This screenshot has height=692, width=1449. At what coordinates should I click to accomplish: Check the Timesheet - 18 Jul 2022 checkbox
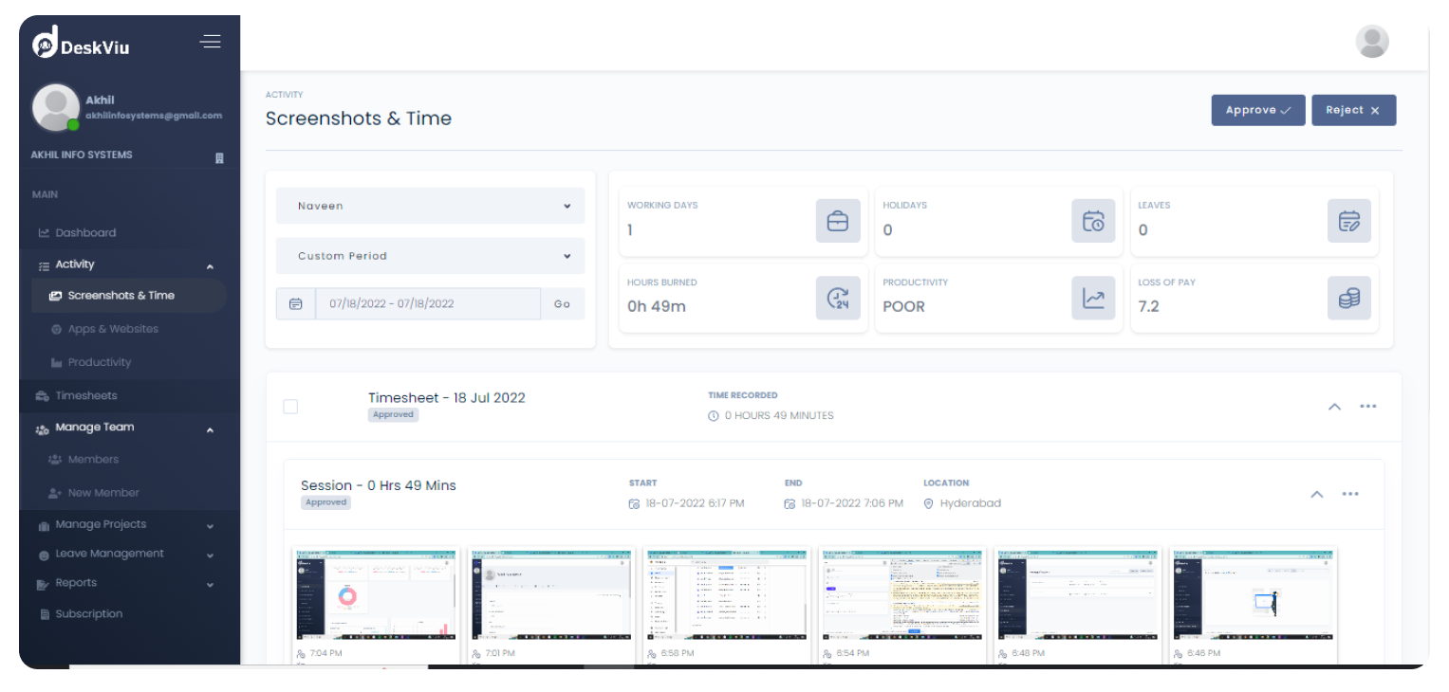[290, 406]
